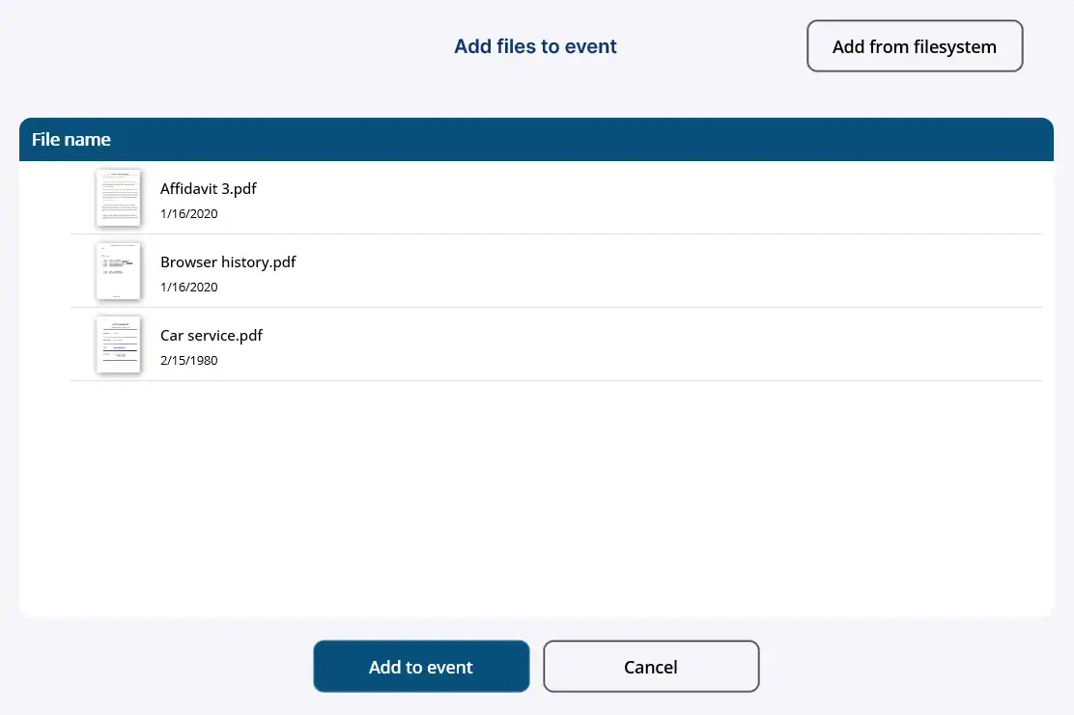The width and height of the screenshot is (1074, 715).
Task: Click the Browser history.pdf page thumbnail
Action: [118, 271]
